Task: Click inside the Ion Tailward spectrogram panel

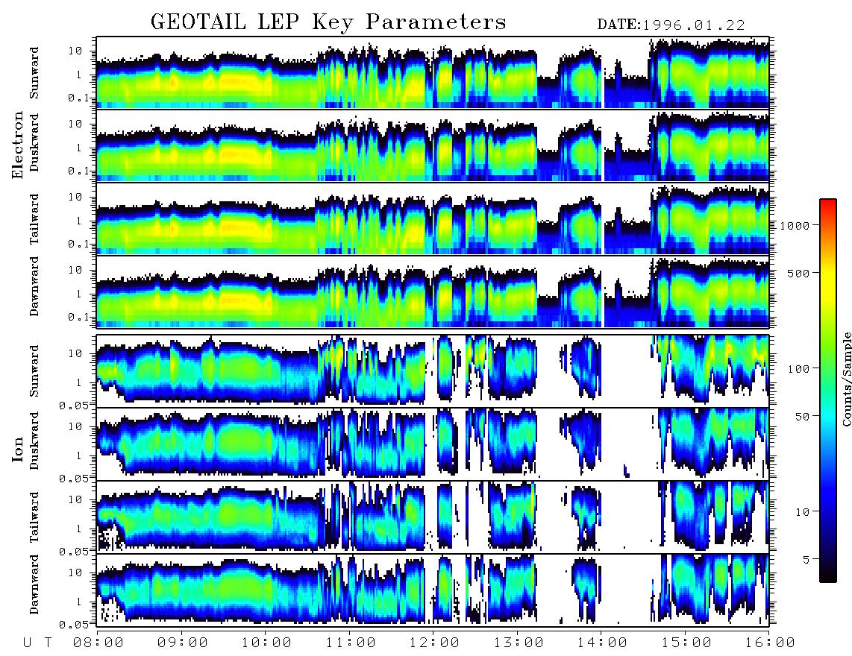Action: 433,517
